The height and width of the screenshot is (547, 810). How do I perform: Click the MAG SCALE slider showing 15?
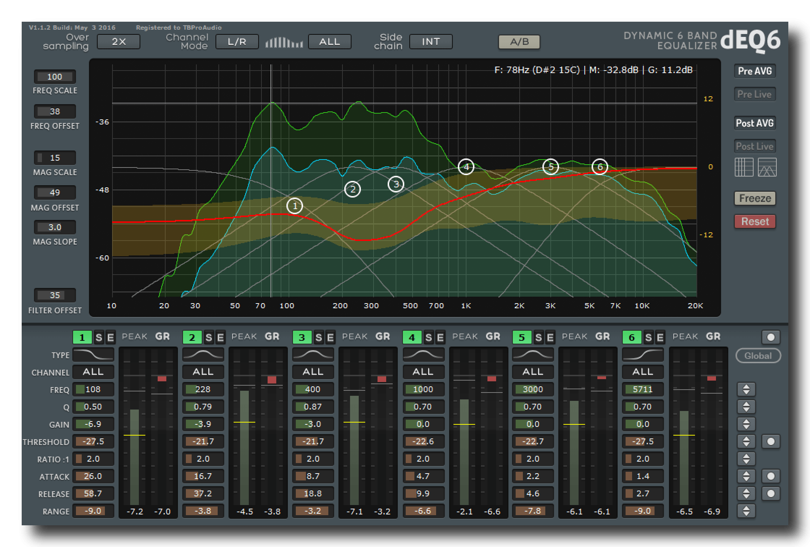(x=55, y=158)
